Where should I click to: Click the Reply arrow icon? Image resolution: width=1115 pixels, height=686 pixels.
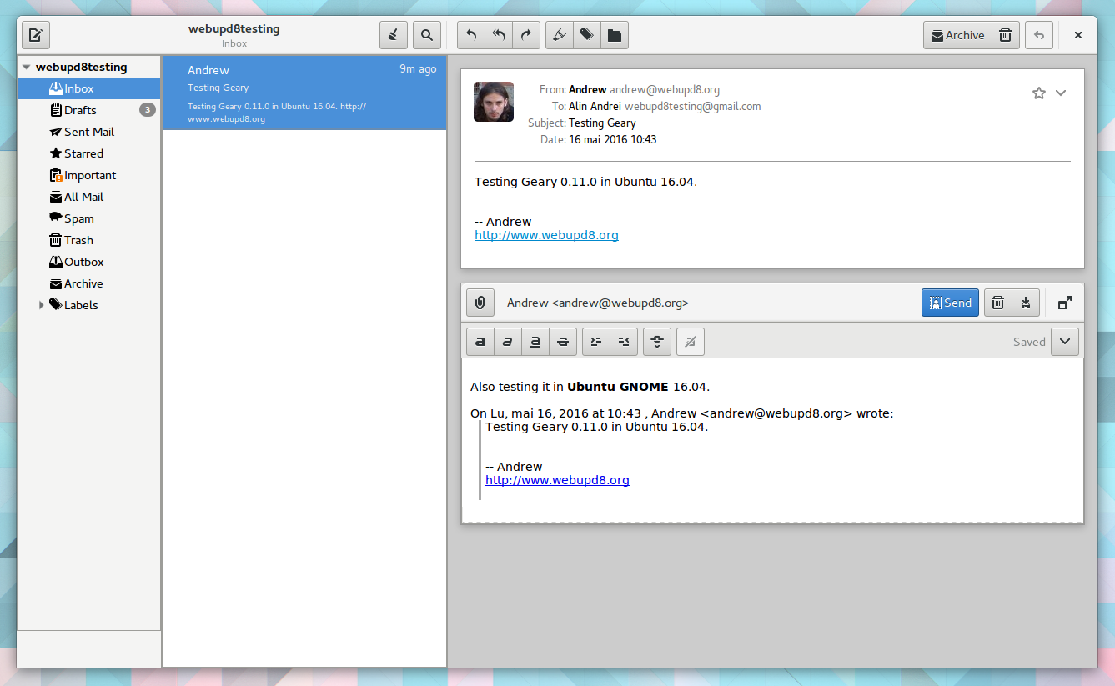pos(470,35)
